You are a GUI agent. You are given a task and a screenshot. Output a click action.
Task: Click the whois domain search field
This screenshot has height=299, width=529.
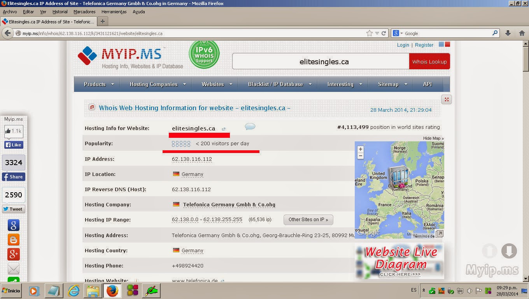(x=321, y=62)
